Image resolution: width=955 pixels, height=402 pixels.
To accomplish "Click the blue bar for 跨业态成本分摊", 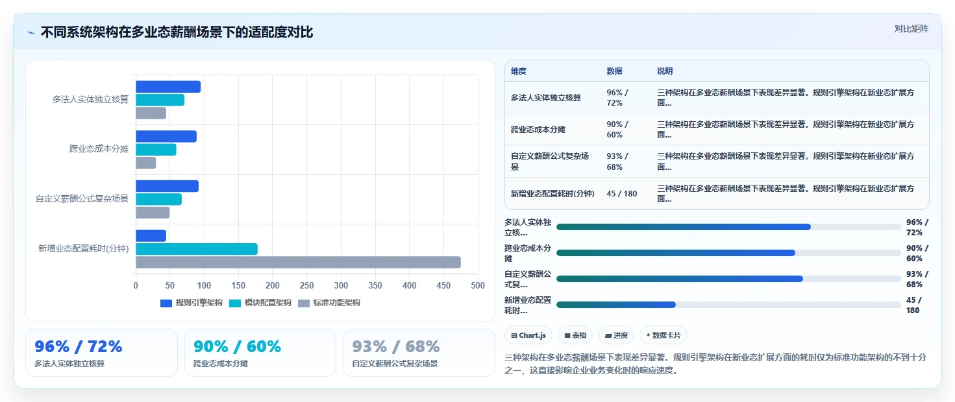I will click(166, 137).
